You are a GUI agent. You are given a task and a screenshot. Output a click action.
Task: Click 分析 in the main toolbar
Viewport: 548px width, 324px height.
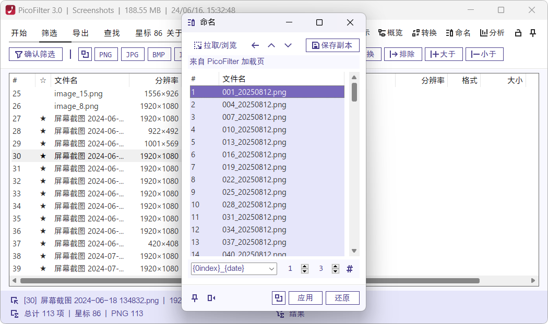(x=492, y=33)
